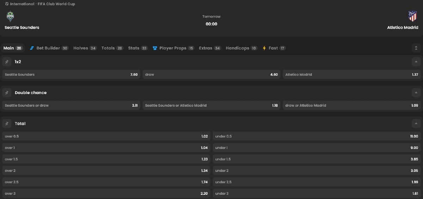This screenshot has width=423, height=199.
Task: Click the Fast lightning bolt icon
Action: pyautogui.click(x=264, y=48)
